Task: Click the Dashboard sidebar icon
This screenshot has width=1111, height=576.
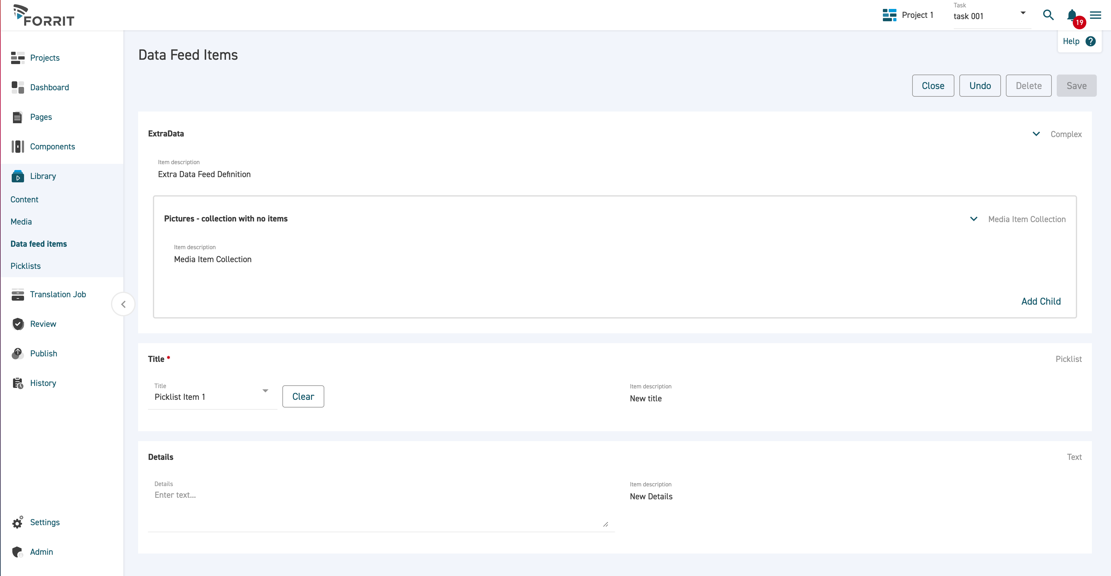Action: (x=18, y=87)
